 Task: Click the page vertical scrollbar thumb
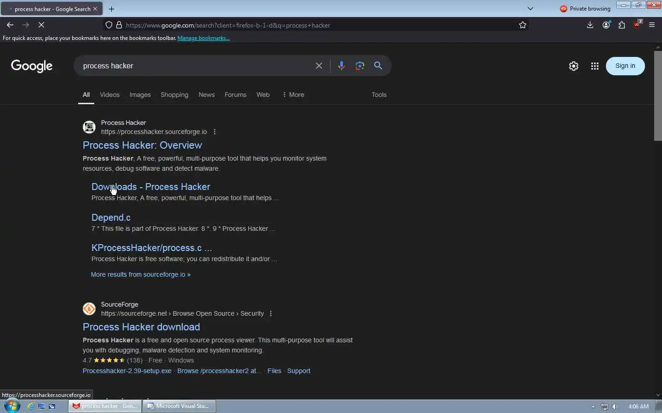658,95
